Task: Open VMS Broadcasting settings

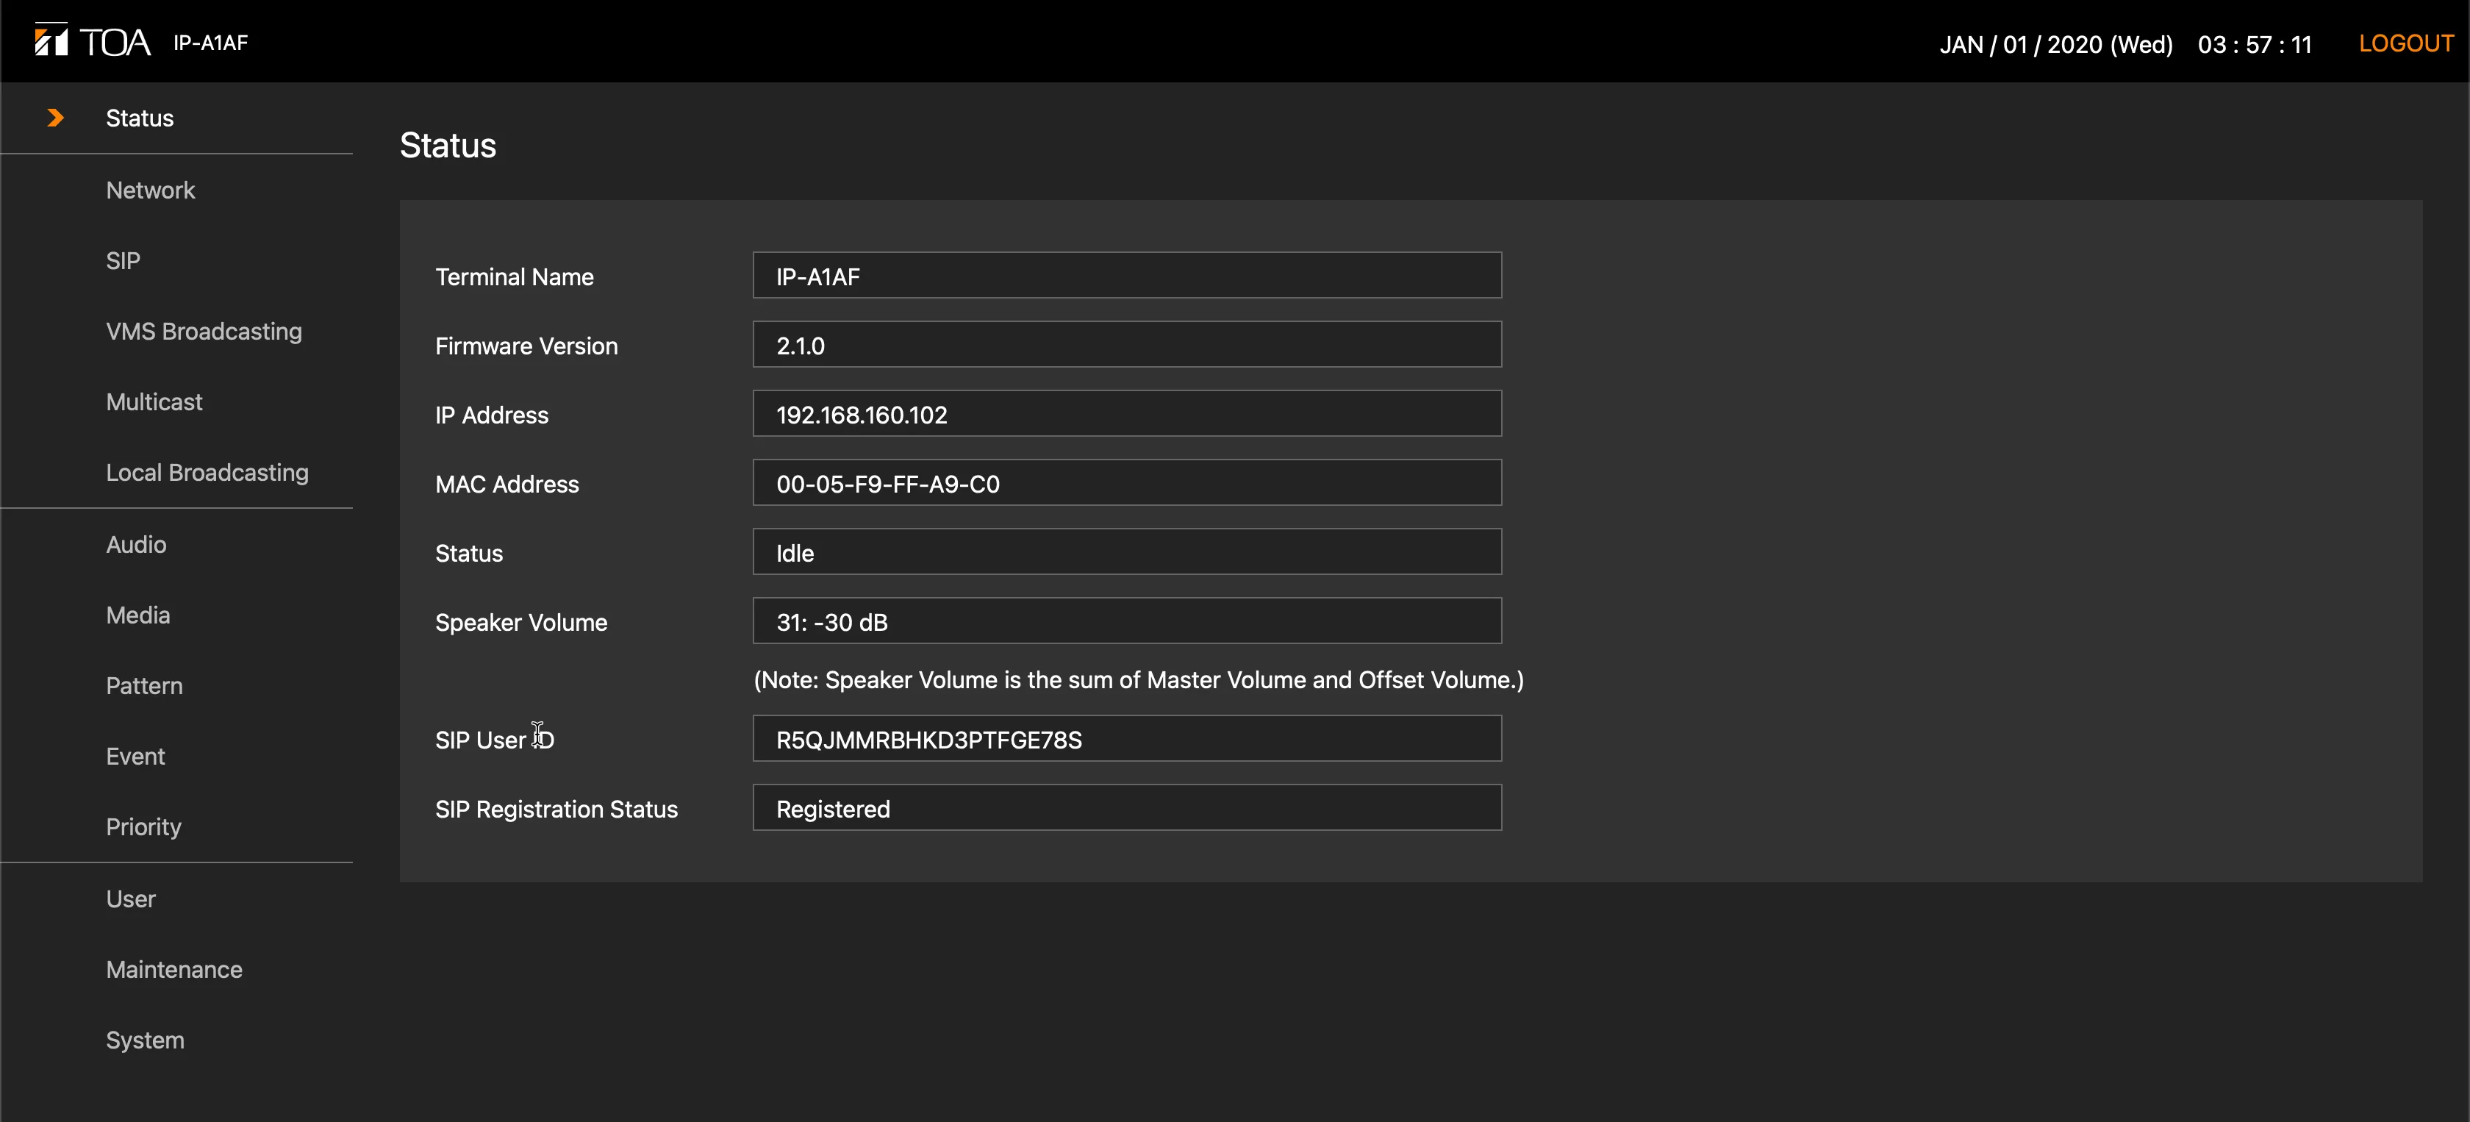Action: [204, 331]
